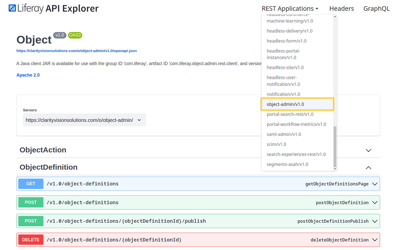Click the dropdown scrollbar thumb
Image resolution: width=397 pixels, height=250 pixels.
coord(335,147)
